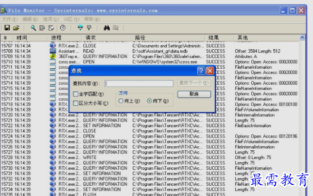The height and width of the screenshot is (196, 313).
Task: Enable the 区分大小写 checkbox
Action: click(x=76, y=103)
